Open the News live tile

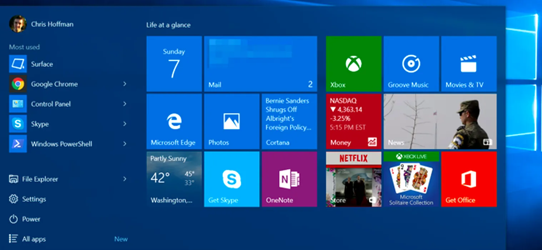tap(440, 121)
